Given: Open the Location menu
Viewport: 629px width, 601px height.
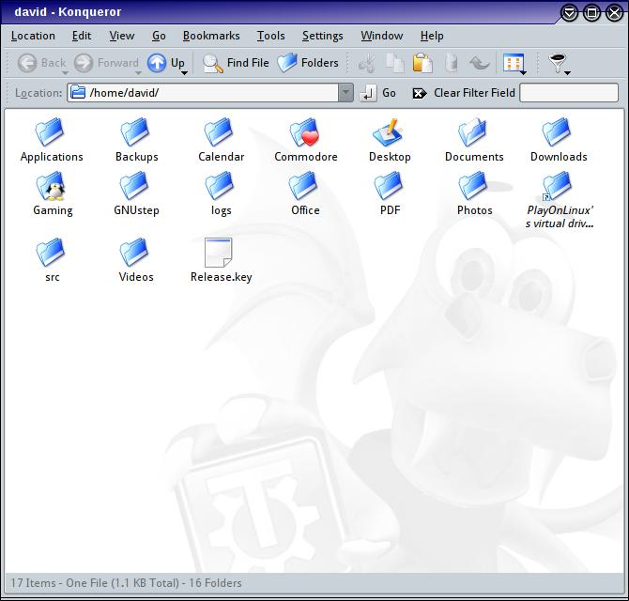Looking at the screenshot, I should click(x=33, y=36).
